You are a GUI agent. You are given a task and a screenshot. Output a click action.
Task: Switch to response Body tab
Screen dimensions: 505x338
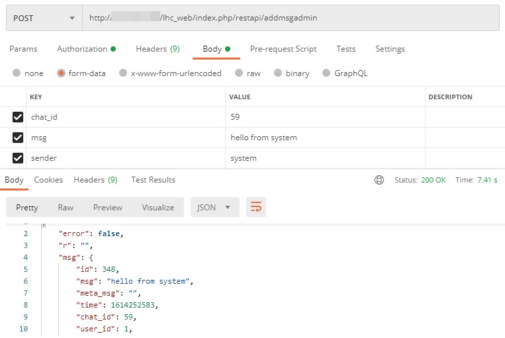point(14,180)
